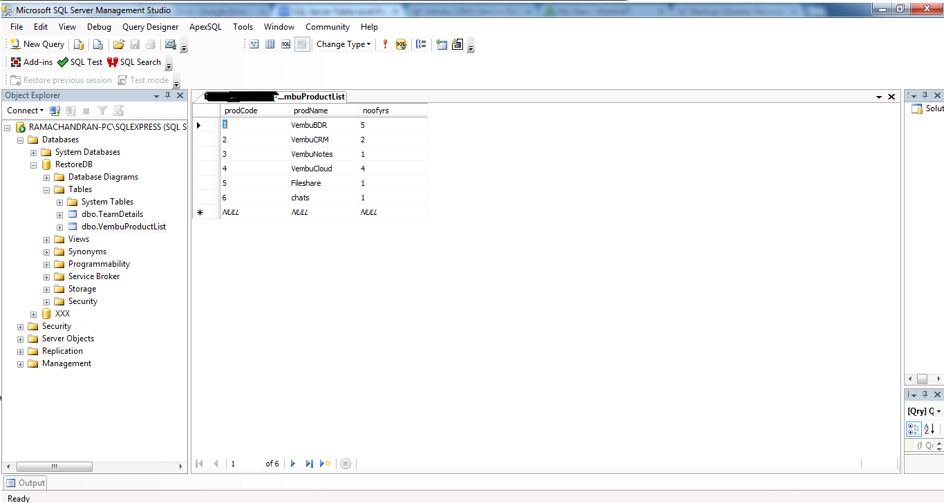Show the SQL pane icon

tap(285, 44)
